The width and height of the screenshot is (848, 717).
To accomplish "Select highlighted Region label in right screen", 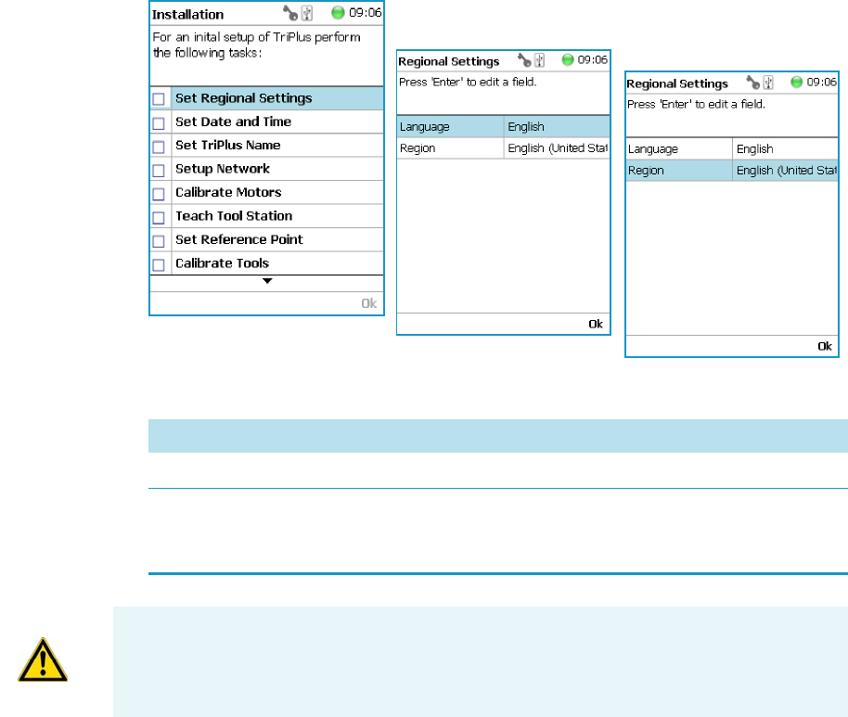I will (646, 171).
